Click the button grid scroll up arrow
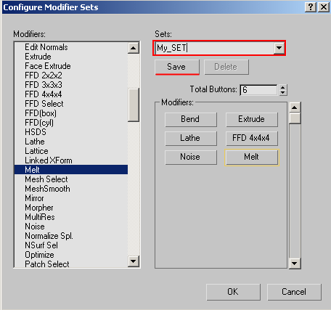This screenshot has width=331, height=310. tap(295, 107)
